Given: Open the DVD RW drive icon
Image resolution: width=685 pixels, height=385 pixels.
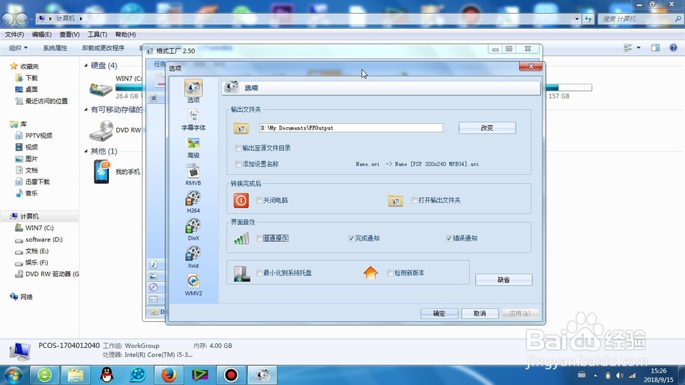Looking at the screenshot, I should [x=101, y=130].
